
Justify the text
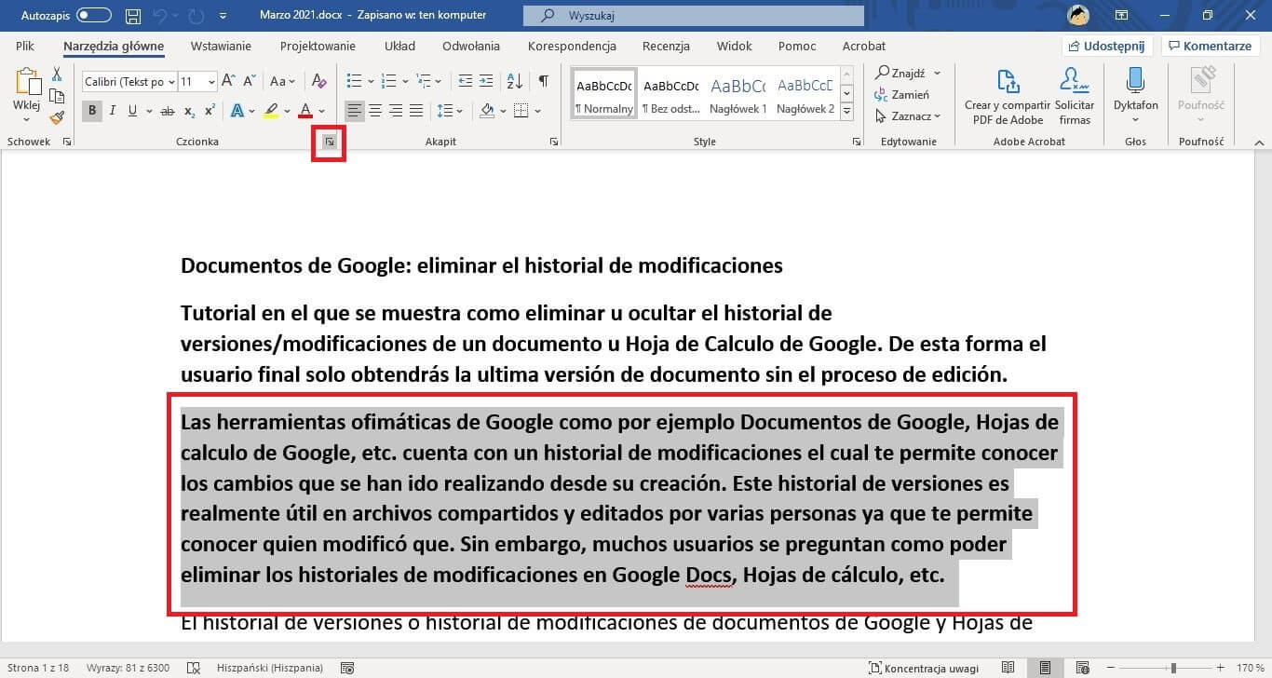pyautogui.click(x=416, y=111)
